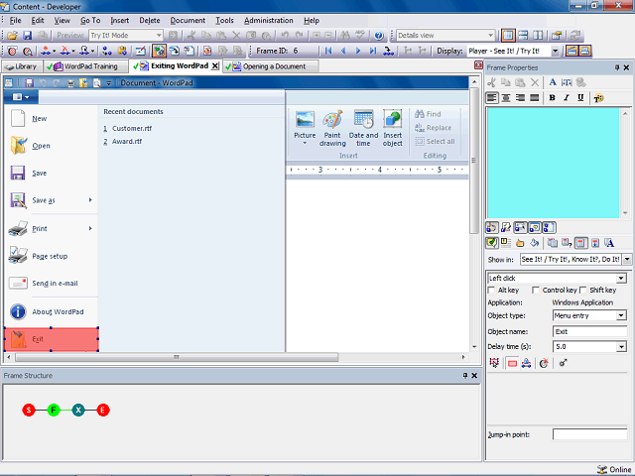Click New in the WordPad menu
Image resolution: width=635 pixels, height=476 pixels.
coord(40,119)
